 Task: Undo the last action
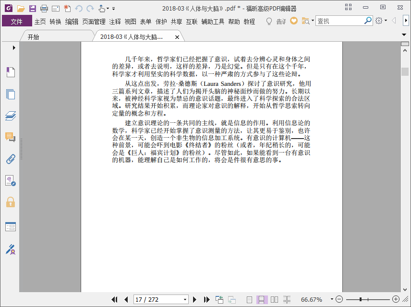coord(79,9)
